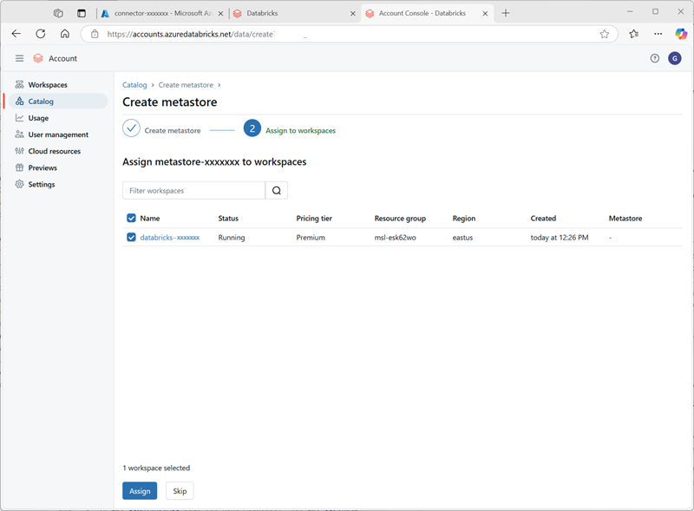Click the Pricing tier column header
This screenshot has height=511, width=694.
tap(314, 219)
